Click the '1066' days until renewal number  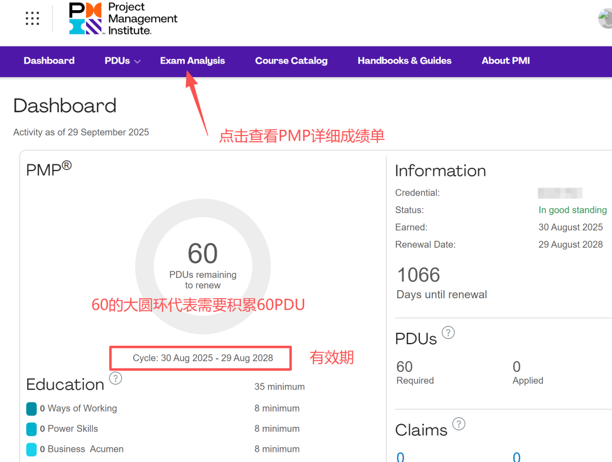coord(418,275)
